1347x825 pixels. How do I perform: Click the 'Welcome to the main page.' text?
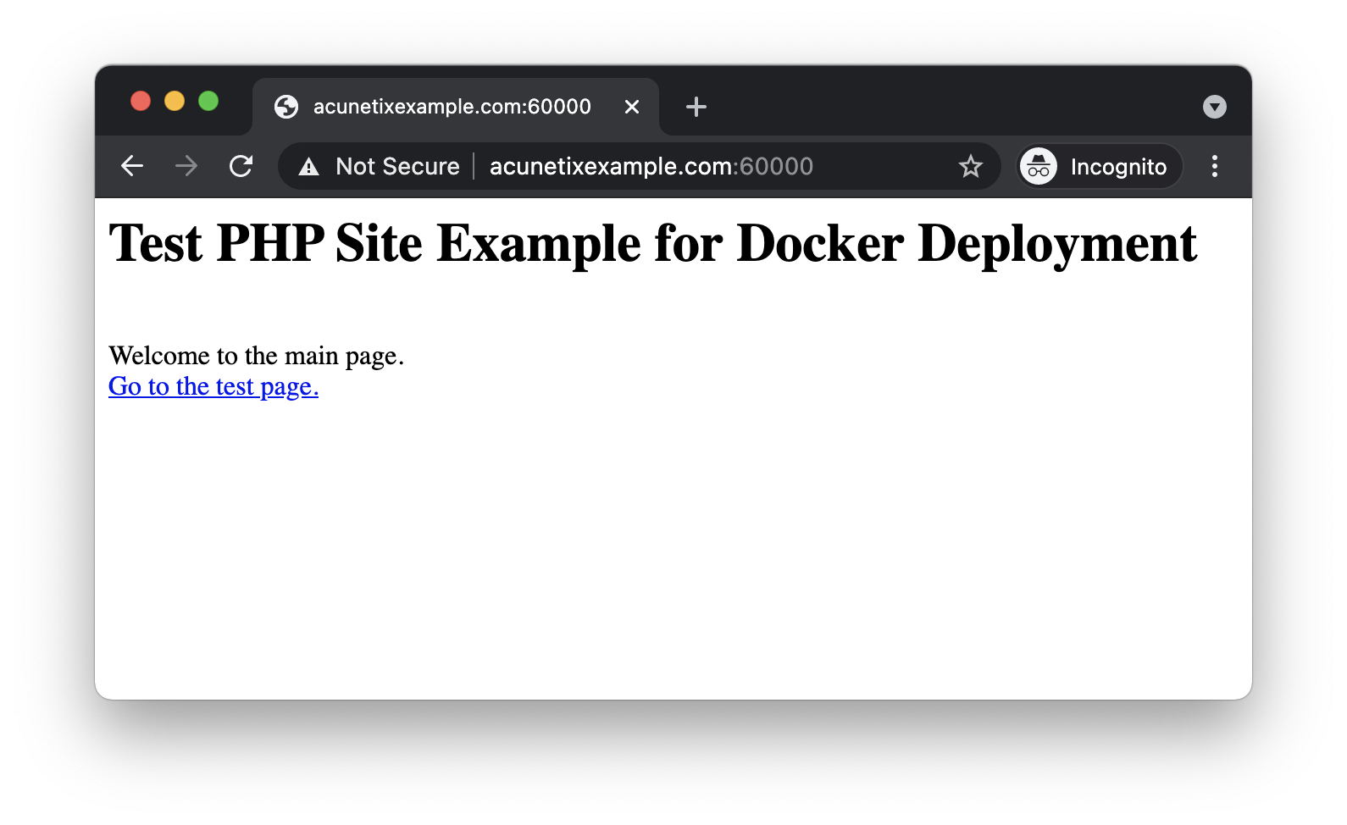click(x=257, y=356)
